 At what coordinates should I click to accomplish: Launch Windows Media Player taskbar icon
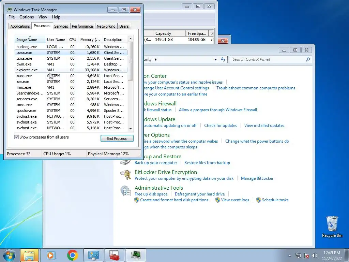[51, 255]
